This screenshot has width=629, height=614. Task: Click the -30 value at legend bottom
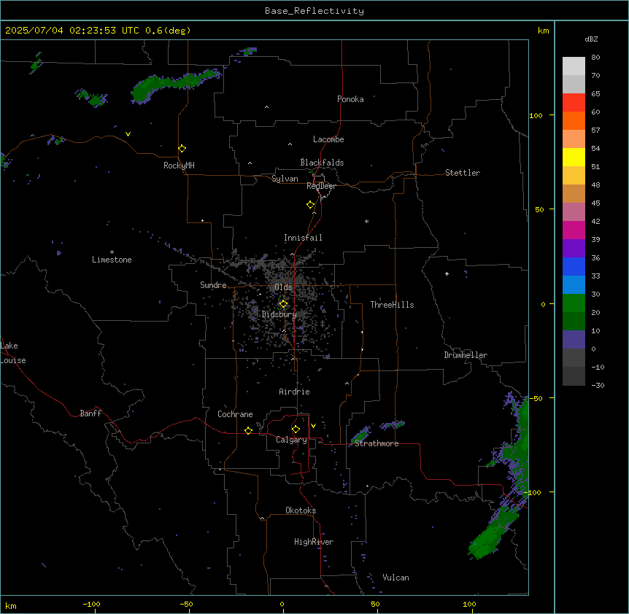coord(598,385)
